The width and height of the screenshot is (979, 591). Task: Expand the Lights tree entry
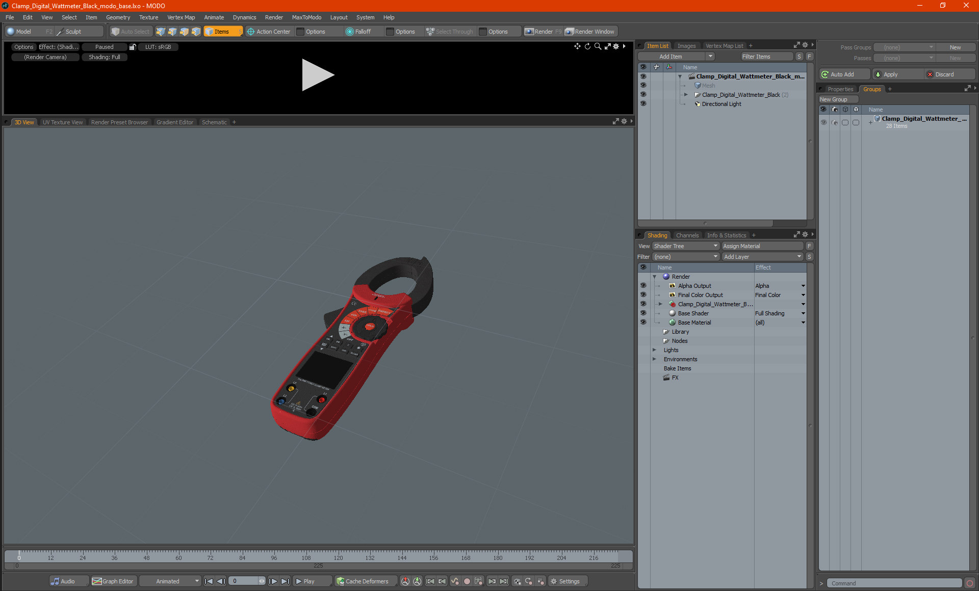tap(654, 350)
